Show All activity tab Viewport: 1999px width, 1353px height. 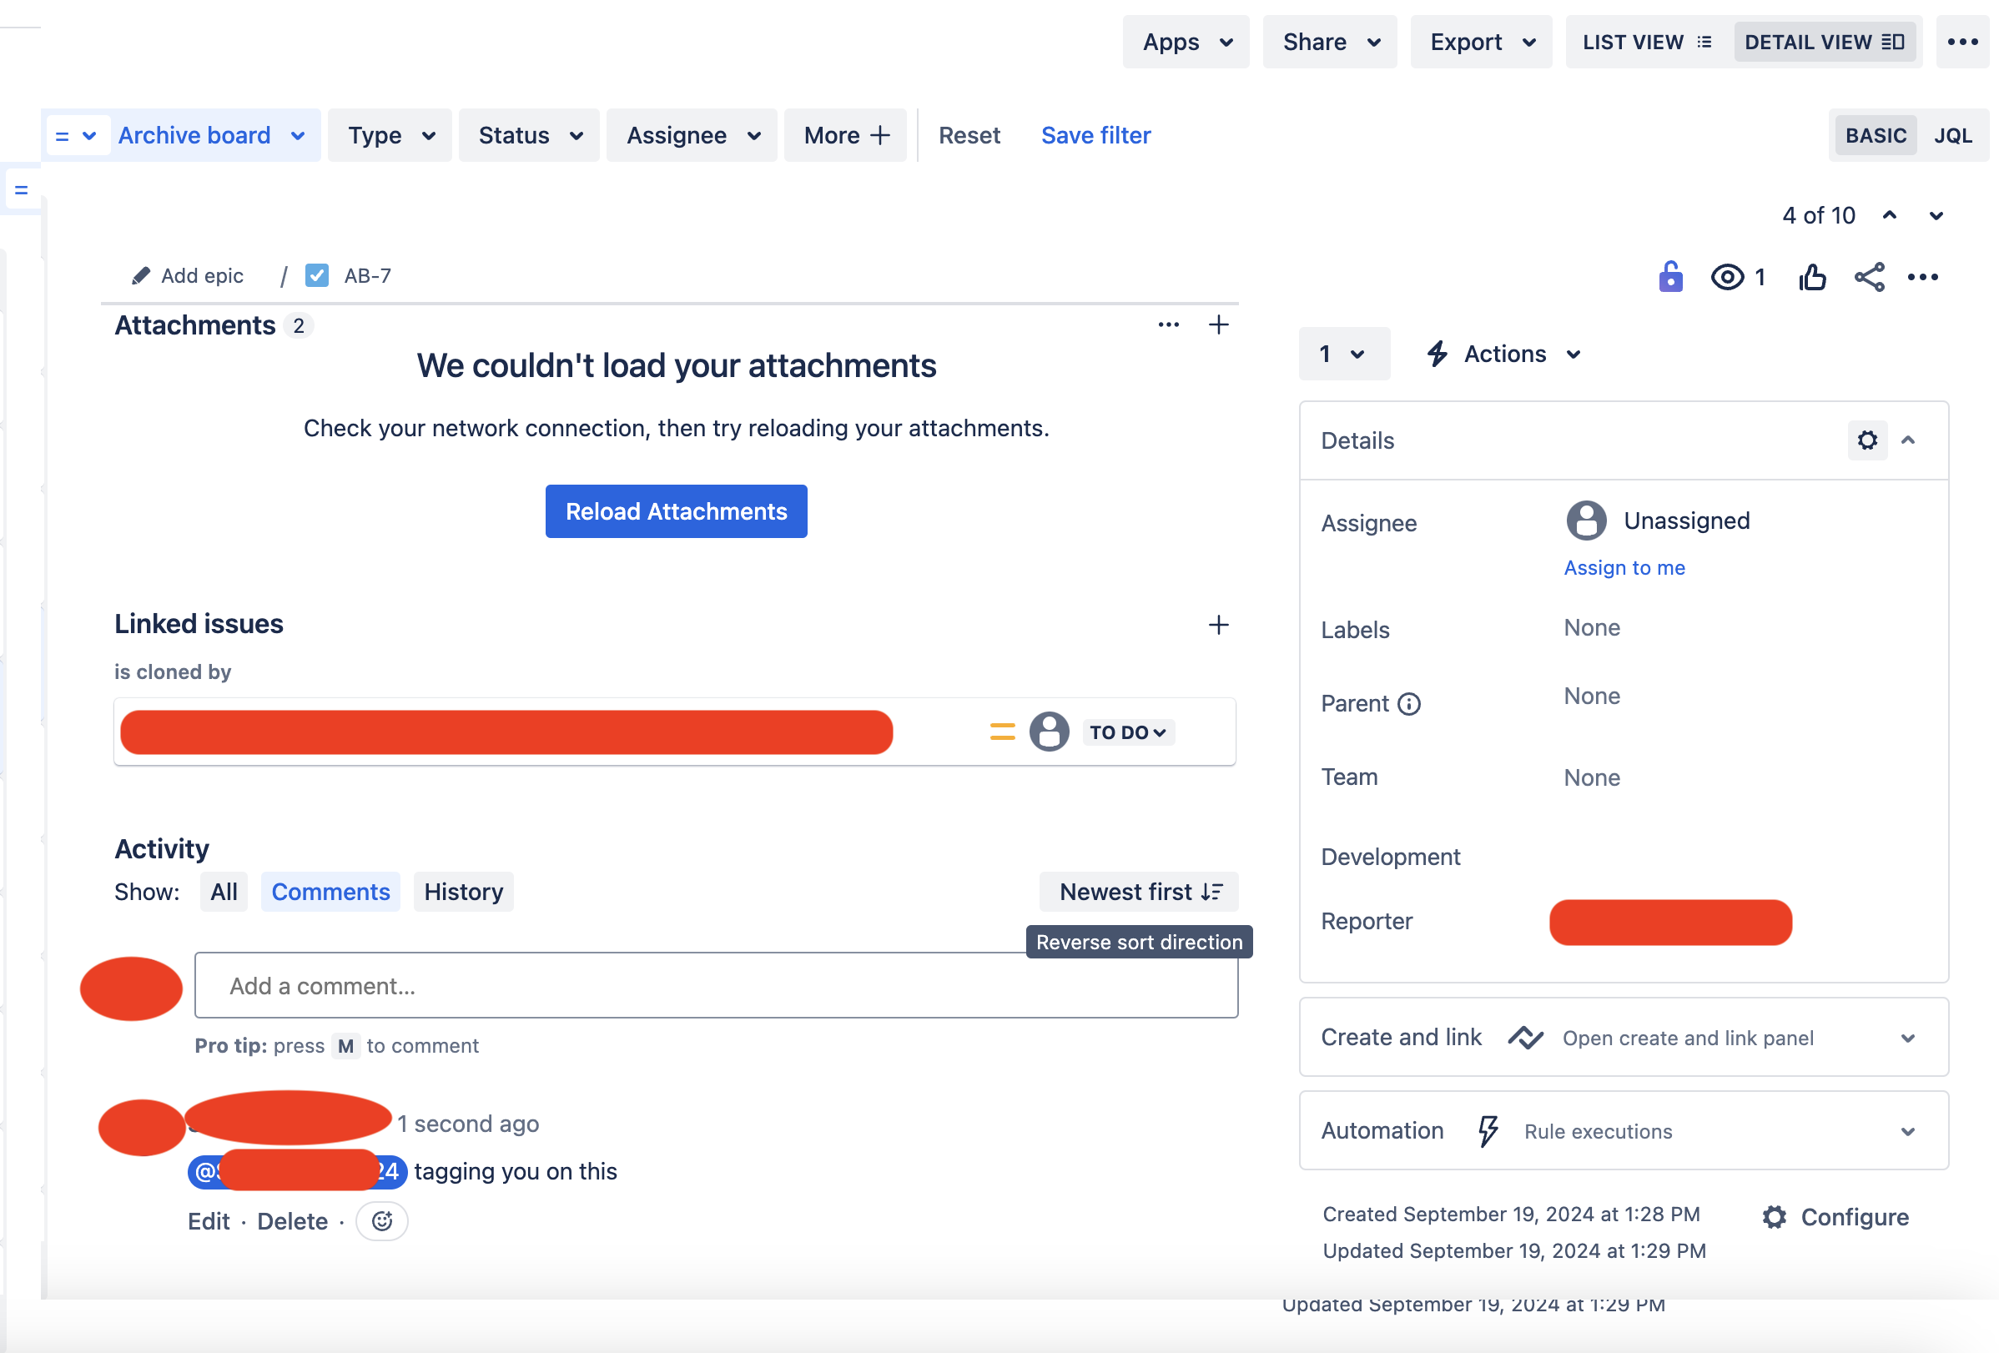pyautogui.click(x=224, y=892)
